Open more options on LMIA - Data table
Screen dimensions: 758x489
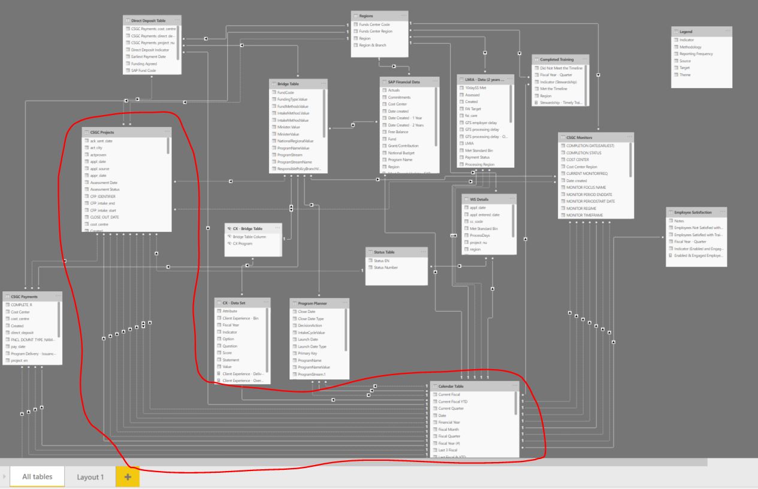pos(509,79)
